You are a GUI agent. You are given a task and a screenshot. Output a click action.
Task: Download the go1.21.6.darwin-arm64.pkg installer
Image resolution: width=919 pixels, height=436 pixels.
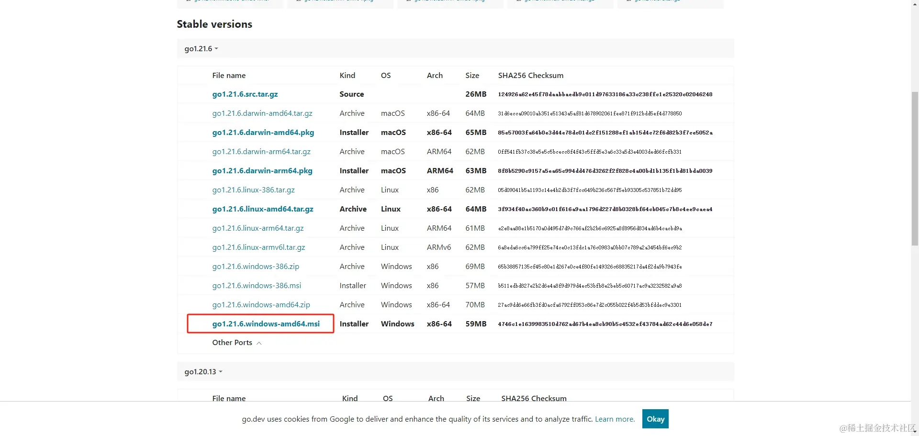[262, 171]
